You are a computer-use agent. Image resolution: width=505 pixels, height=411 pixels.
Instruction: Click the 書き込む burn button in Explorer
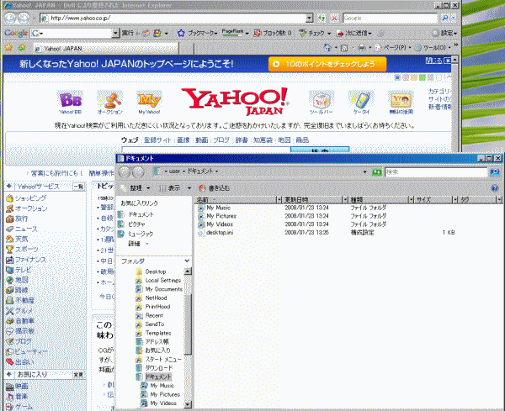coord(214,187)
